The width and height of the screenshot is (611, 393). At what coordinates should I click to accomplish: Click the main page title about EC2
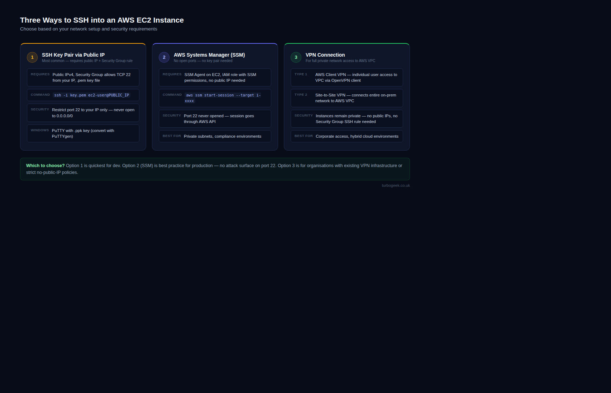[x=102, y=20]
